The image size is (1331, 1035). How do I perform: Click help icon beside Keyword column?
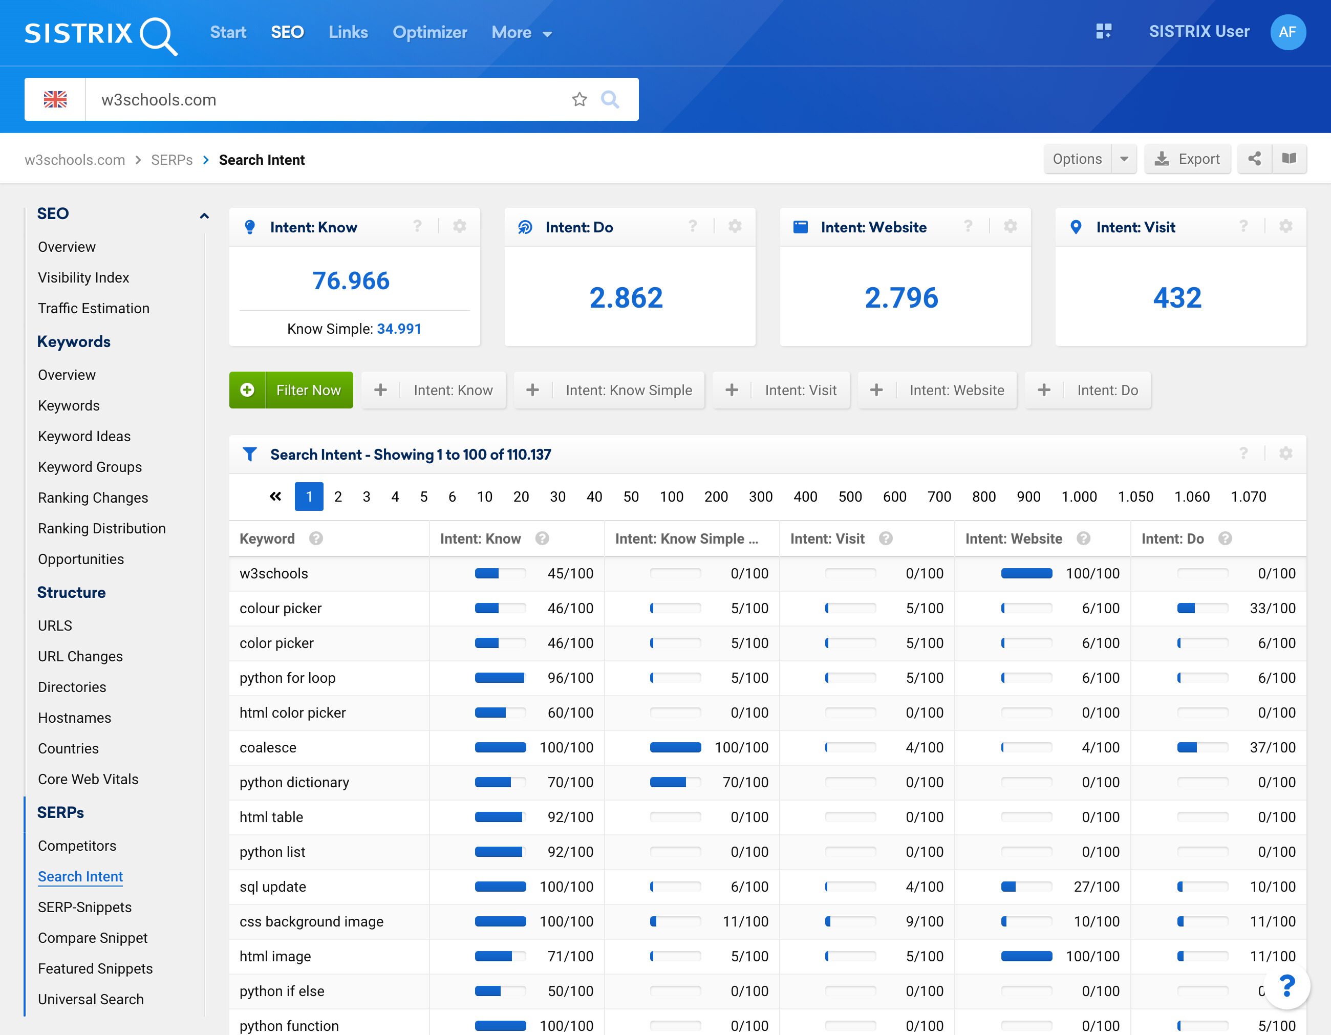(316, 538)
